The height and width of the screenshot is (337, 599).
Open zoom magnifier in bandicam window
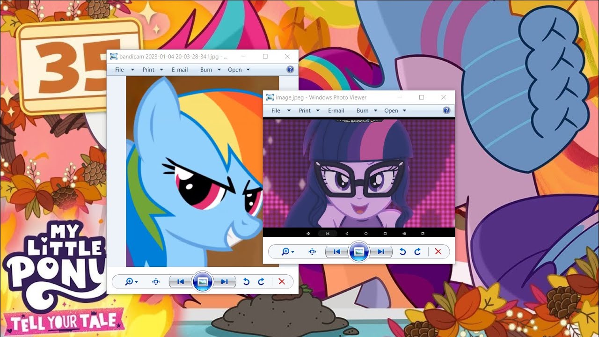131,282
